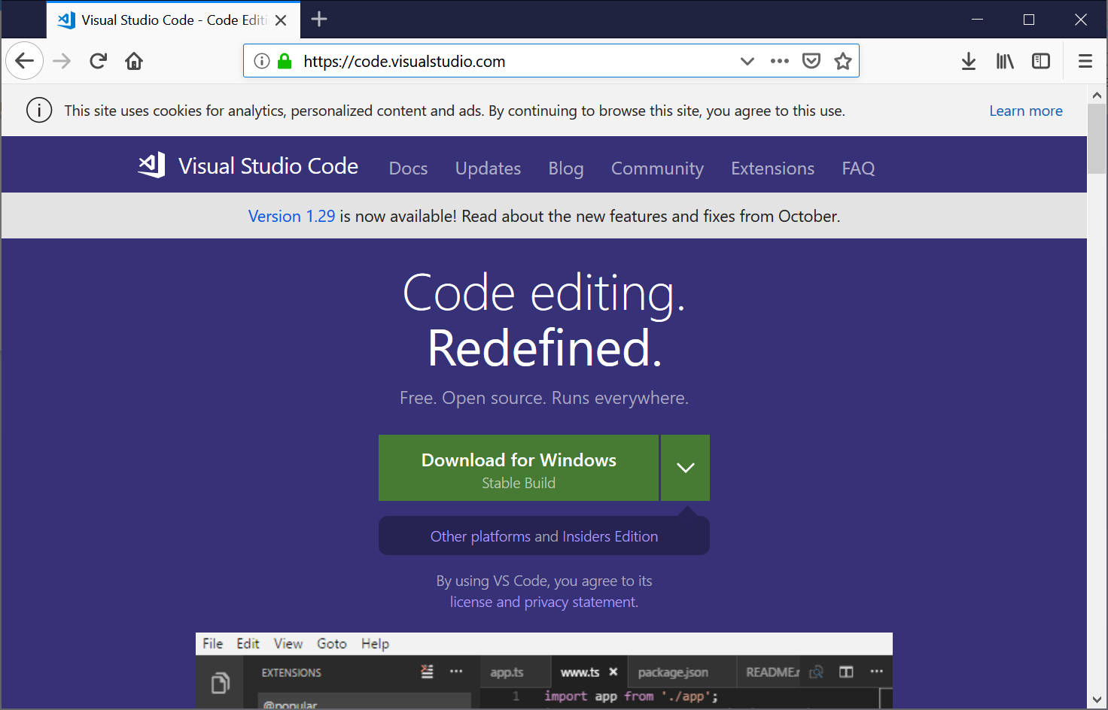Open the Firefox library icon
The image size is (1108, 710).
tap(1005, 61)
